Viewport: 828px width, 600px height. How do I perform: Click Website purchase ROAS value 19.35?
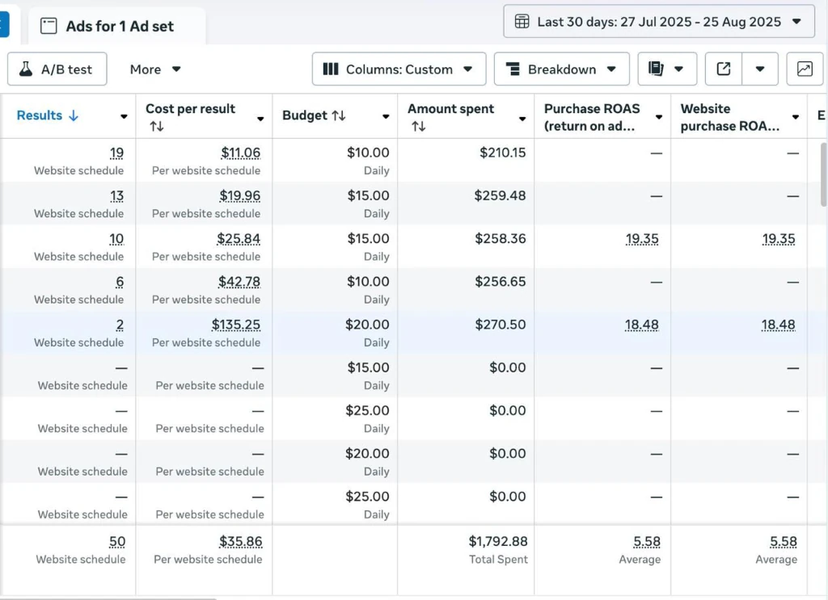click(x=779, y=239)
